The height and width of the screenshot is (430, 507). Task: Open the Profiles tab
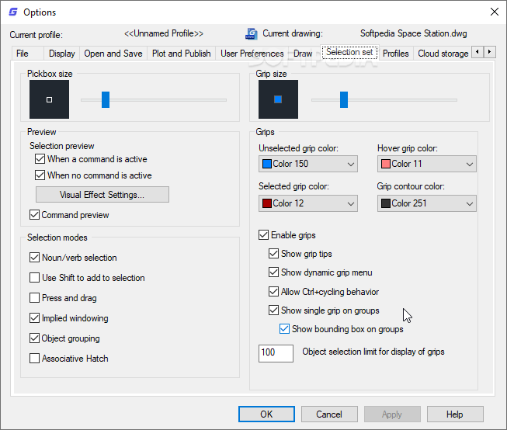[396, 54]
